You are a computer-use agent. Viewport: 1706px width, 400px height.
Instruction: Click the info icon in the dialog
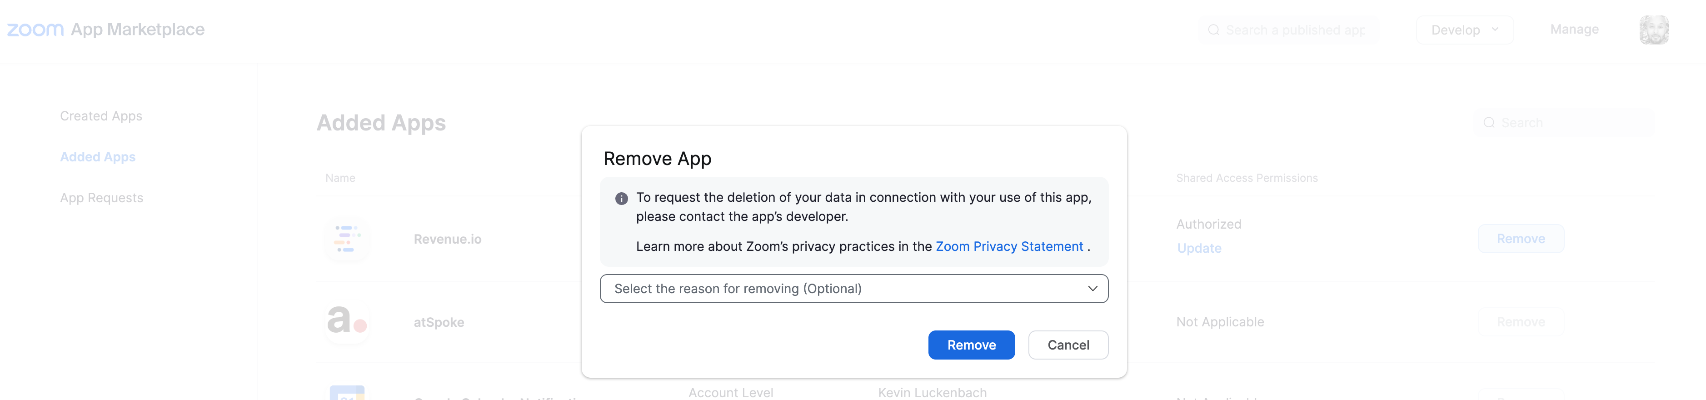[621, 198]
